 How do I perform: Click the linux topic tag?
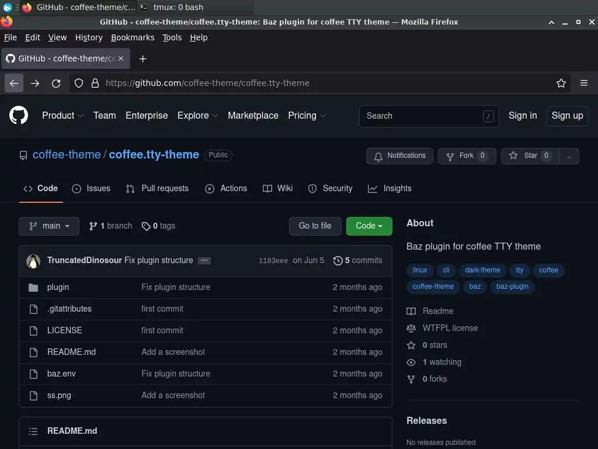[419, 270]
